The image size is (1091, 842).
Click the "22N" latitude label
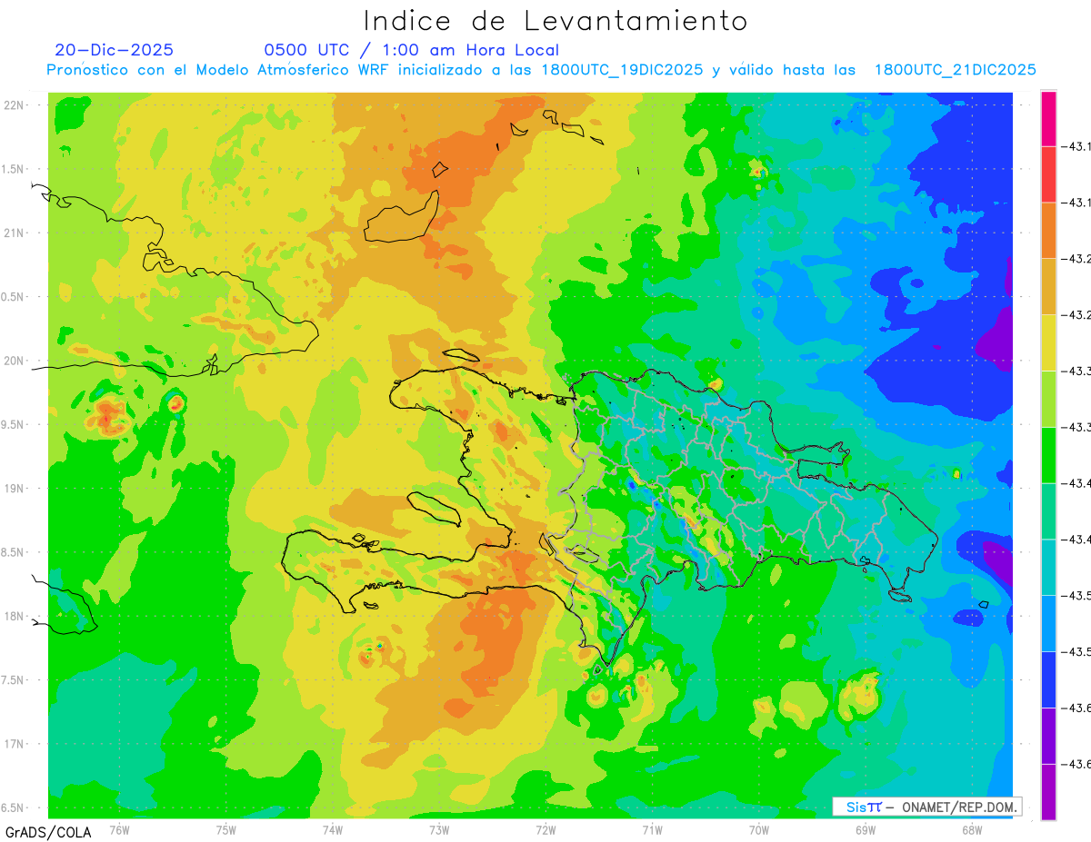click(x=15, y=105)
